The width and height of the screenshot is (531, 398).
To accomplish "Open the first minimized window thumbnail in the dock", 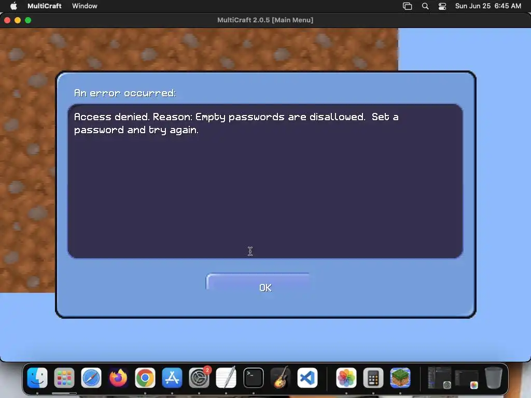I will pyautogui.click(x=440, y=378).
